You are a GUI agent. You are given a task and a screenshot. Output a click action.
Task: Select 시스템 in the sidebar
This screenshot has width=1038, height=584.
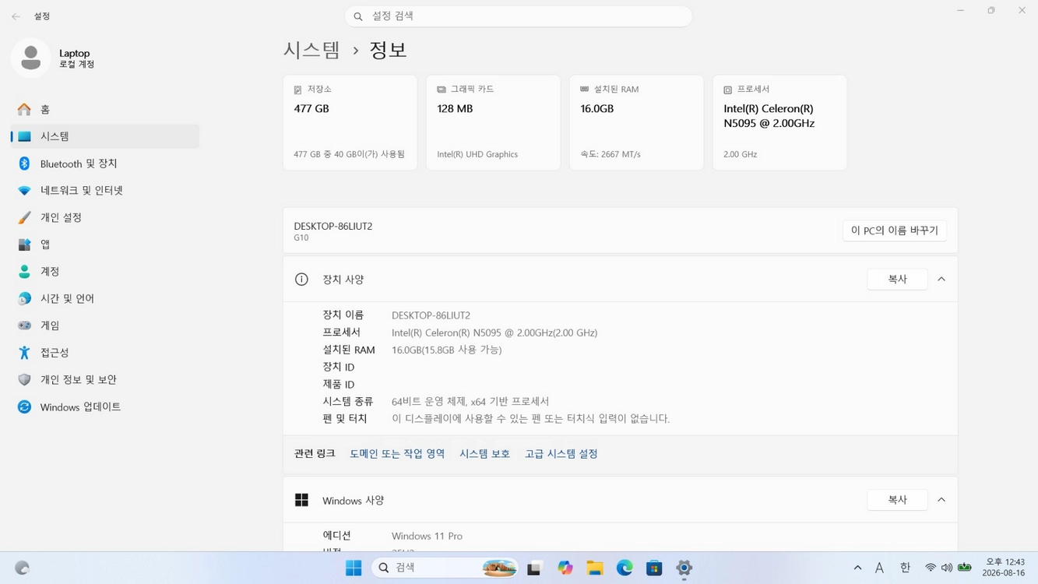pos(105,136)
